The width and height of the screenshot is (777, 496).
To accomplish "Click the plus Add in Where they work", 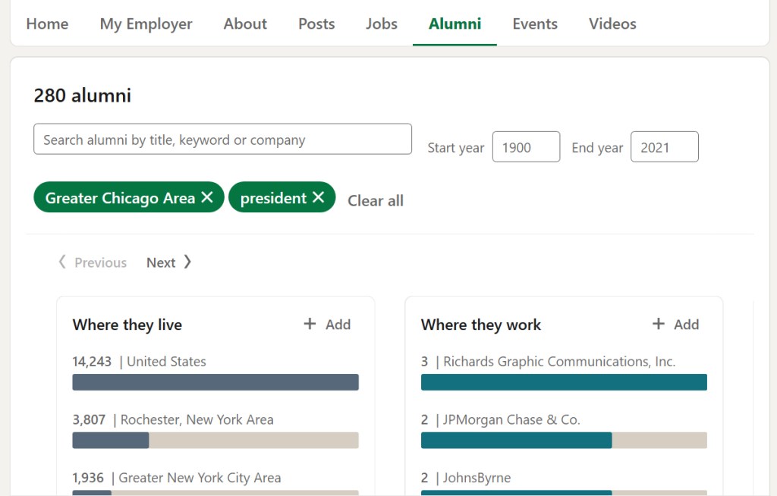I will click(675, 325).
